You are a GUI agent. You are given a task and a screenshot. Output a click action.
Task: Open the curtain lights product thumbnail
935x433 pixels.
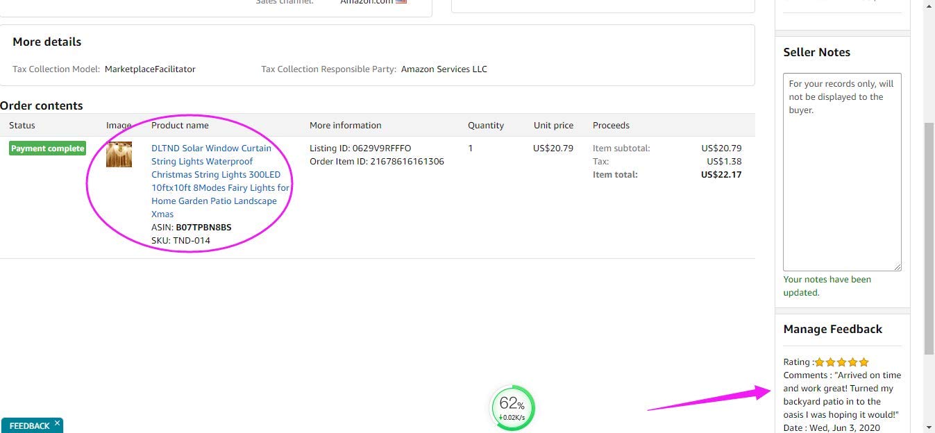(119, 154)
